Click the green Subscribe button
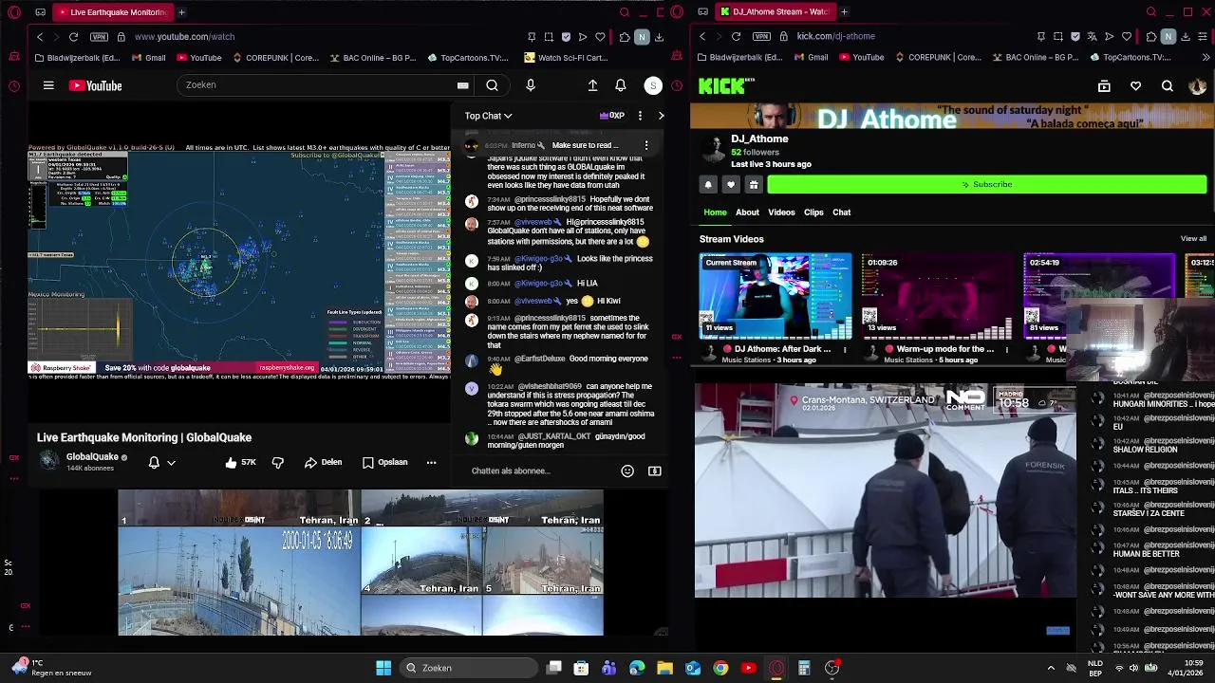 tap(986, 184)
